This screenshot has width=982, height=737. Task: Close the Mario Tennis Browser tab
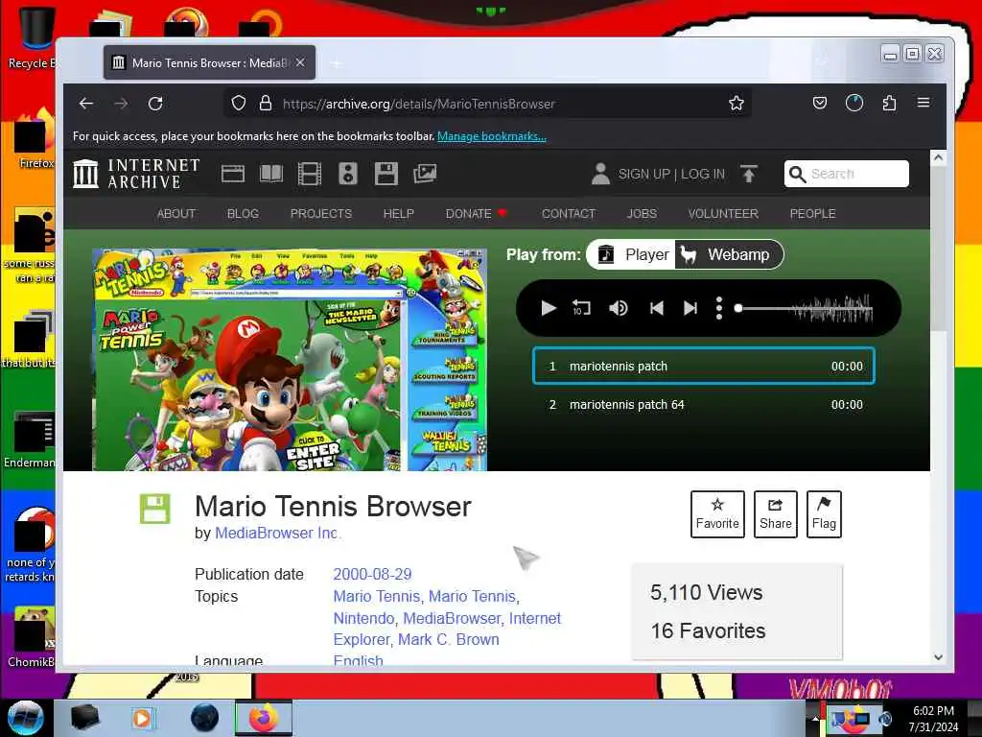pyautogui.click(x=300, y=62)
